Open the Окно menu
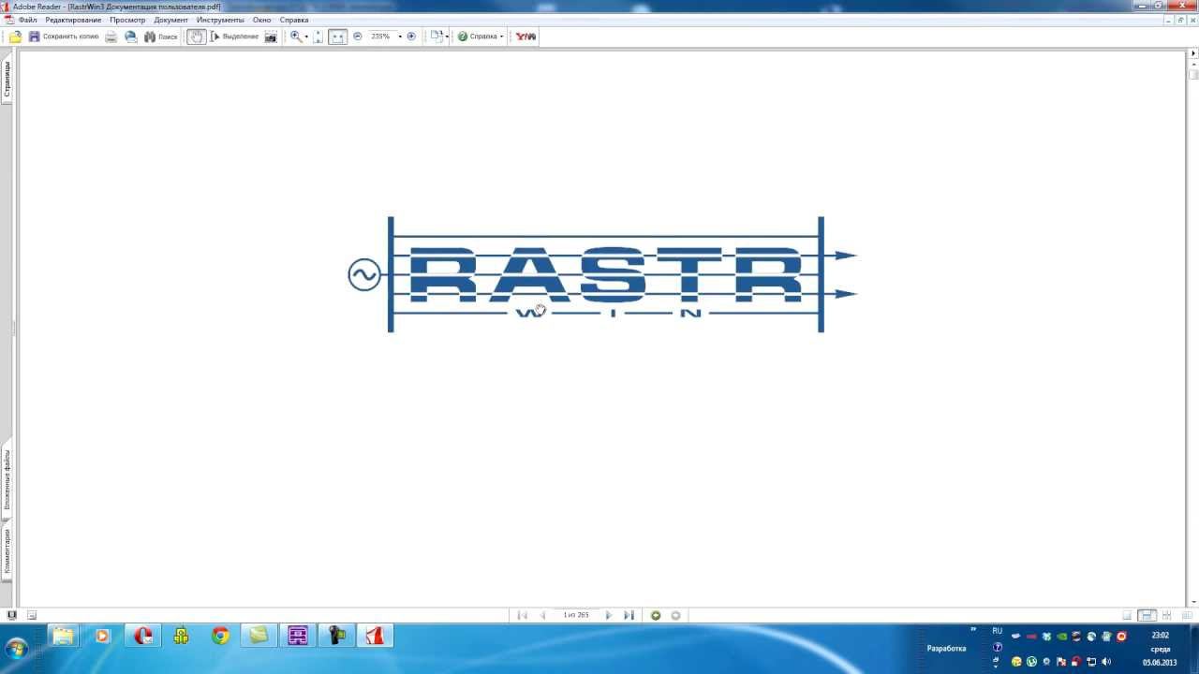Screen dimensions: 1199x674 261,20
